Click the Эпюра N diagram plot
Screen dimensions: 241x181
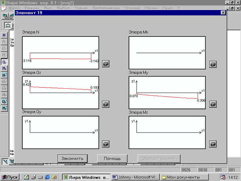[61, 53]
